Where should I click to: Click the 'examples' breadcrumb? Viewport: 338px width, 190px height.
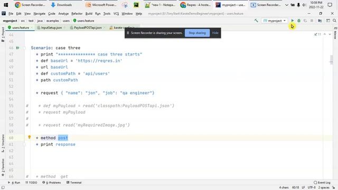53,21
